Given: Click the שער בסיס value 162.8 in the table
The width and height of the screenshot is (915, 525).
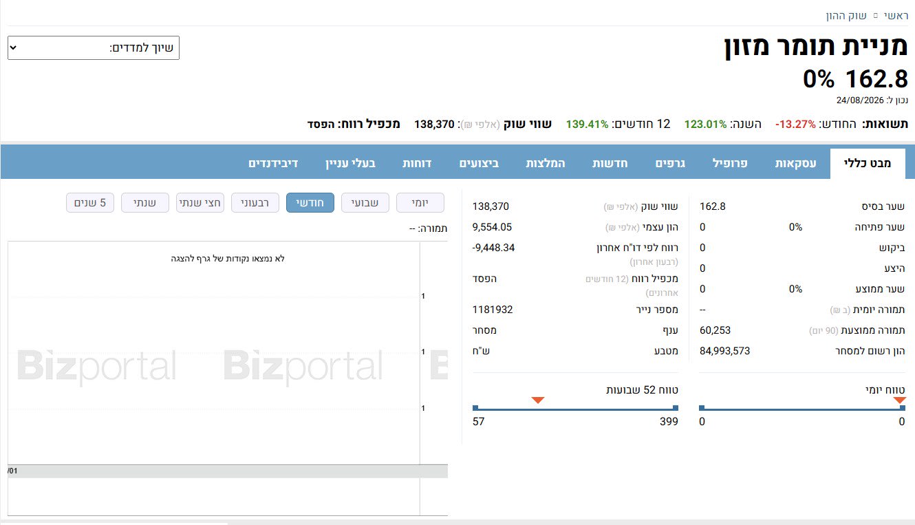Looking at the screenshot, I should [x=713, y=206].
